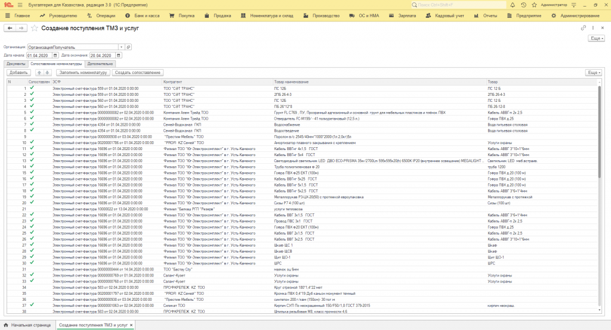Image resolution: width=611 pixels, height=330 pixels.
Task: Open service settings lines icon beside Администратор
Action: click(x=573, y=5)
